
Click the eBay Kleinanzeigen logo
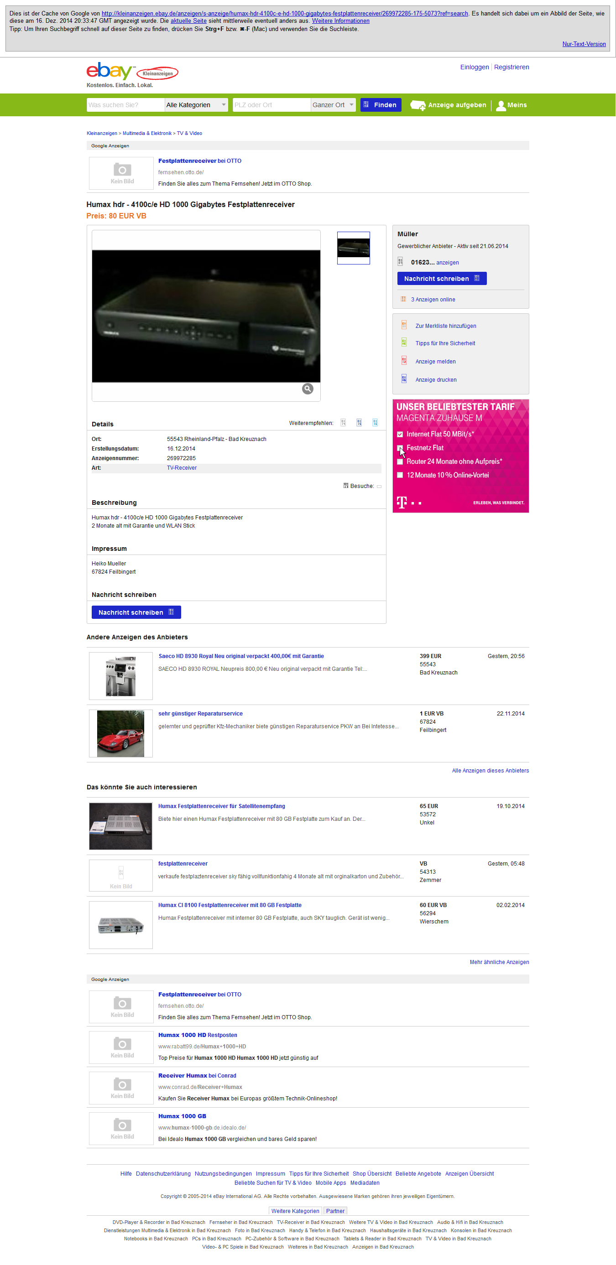point(132,72)
